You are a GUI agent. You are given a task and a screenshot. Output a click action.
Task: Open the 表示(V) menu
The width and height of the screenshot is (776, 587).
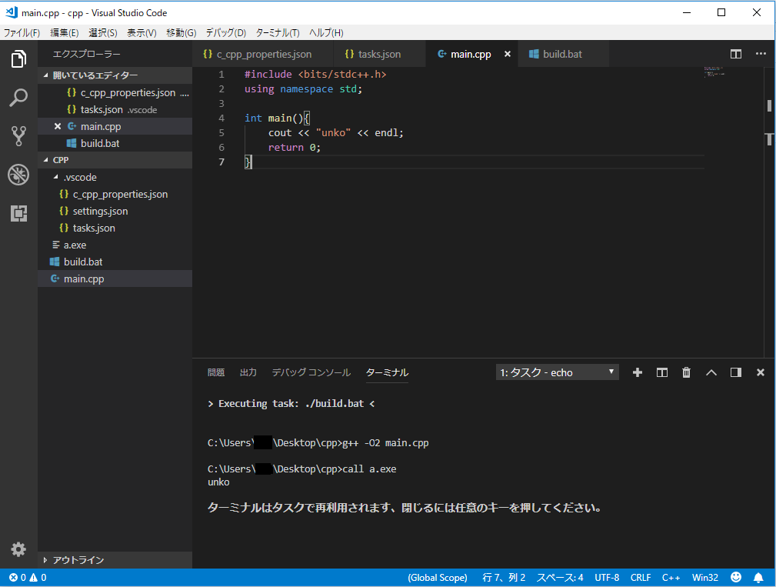pyautogui.click(x=142, y=32)
